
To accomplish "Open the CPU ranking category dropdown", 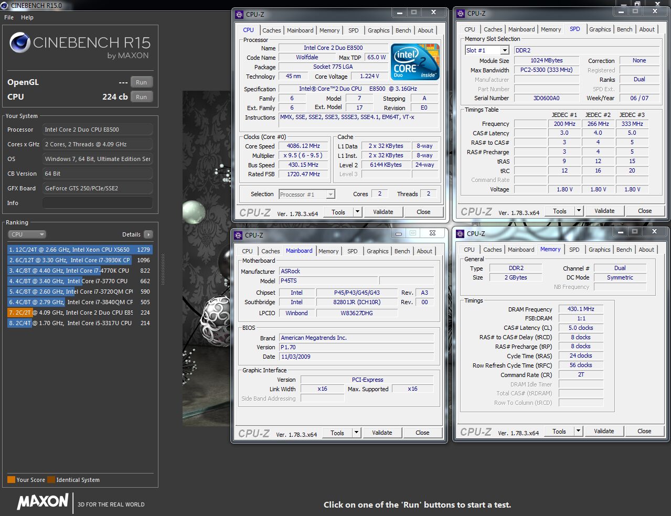I will pyautogui.click(x=27, y=234).
